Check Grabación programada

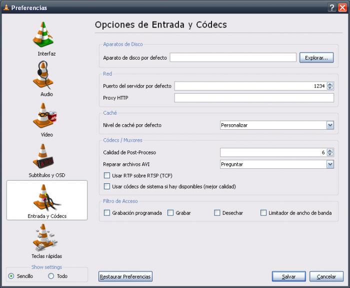pos(107,213)
